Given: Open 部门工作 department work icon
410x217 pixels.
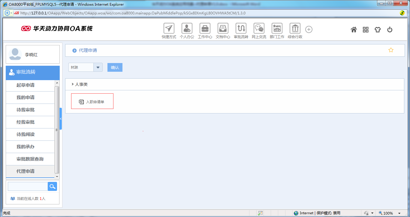Looking at the screenshot, I should point(277,29).
